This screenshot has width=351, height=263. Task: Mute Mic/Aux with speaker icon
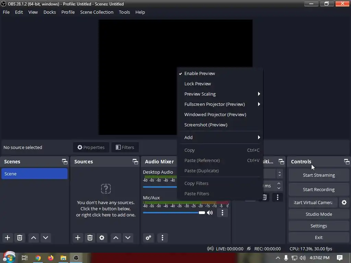210,212
